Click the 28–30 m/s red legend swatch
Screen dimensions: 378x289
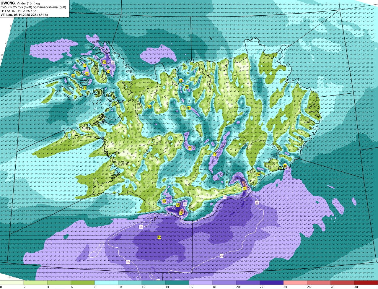click(343, 282)
